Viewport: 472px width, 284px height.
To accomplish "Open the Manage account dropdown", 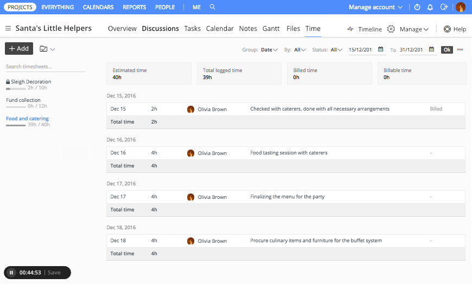I will pos(375,7).
